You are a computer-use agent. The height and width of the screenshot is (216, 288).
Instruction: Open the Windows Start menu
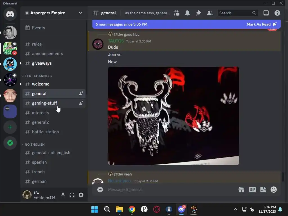click(94, 209)
